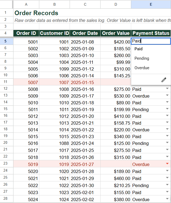Pick the bold "Paid" dropdown suggestion
171x203 pixels.
pyautogui.click(x=138, y=49)
